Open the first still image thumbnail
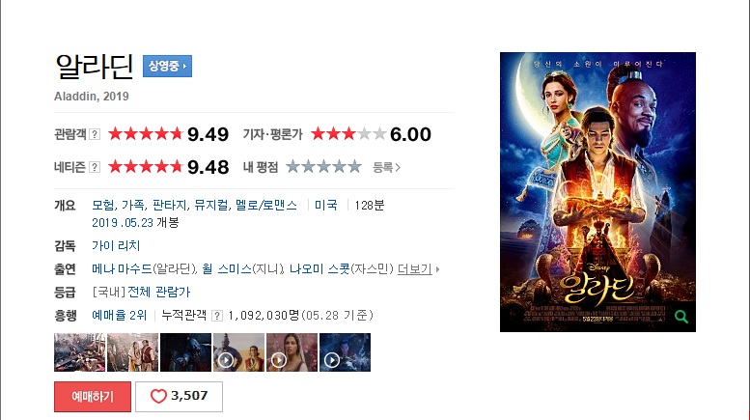The height and width of the screenshot is (420, 750). [x=79, y=352]
